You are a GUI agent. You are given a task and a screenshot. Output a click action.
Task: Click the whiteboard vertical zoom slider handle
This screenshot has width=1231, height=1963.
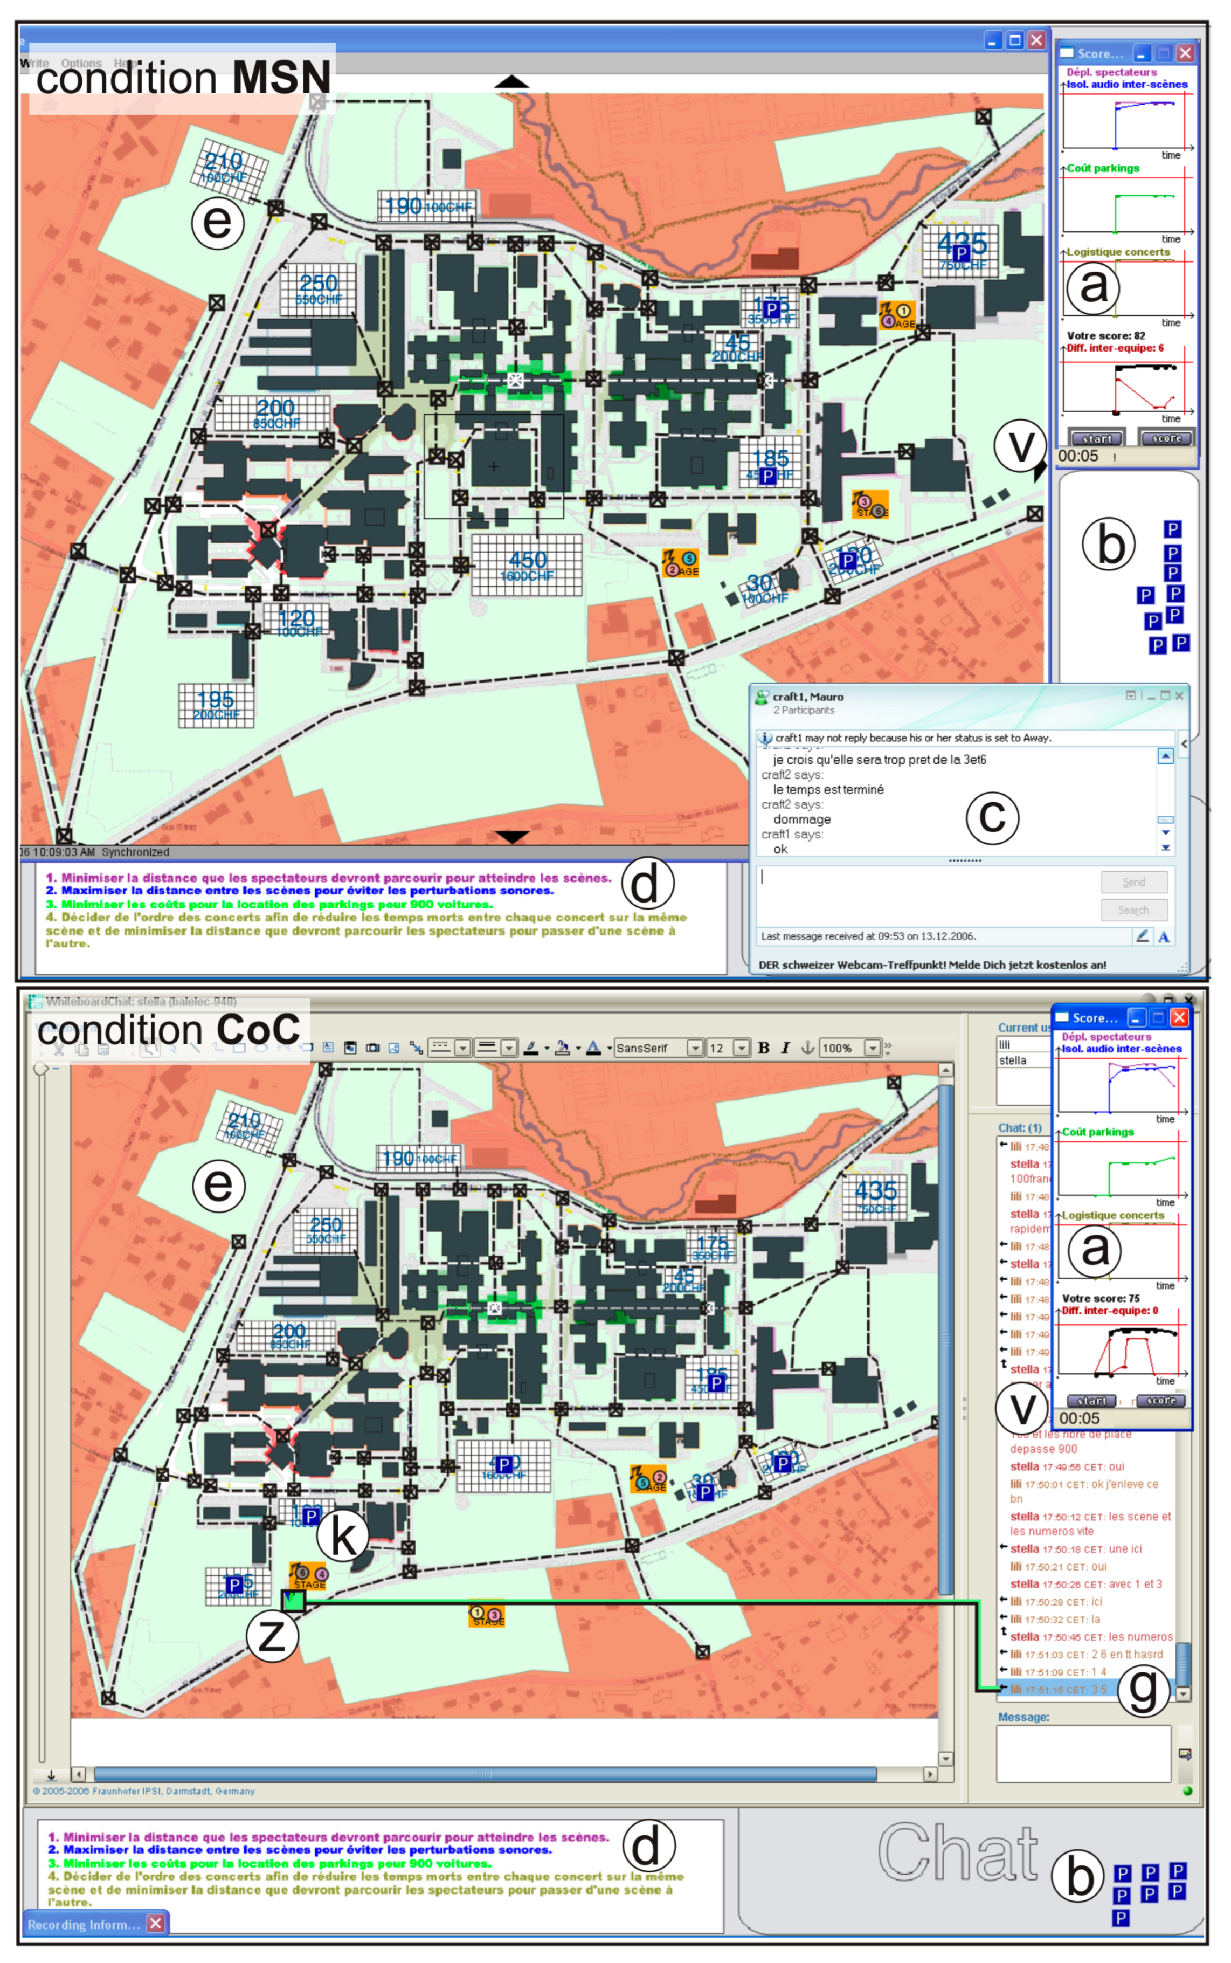41,1068
